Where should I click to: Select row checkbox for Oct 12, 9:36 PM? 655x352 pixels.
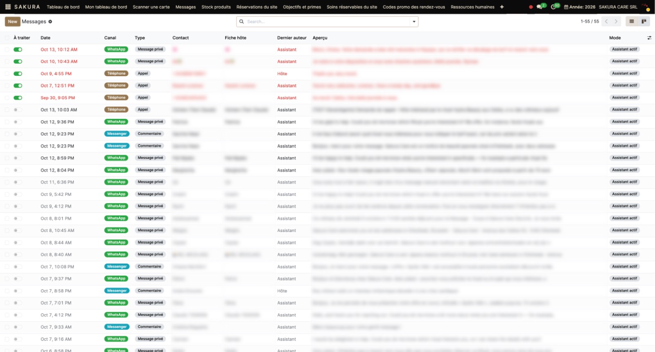(7, 122)
